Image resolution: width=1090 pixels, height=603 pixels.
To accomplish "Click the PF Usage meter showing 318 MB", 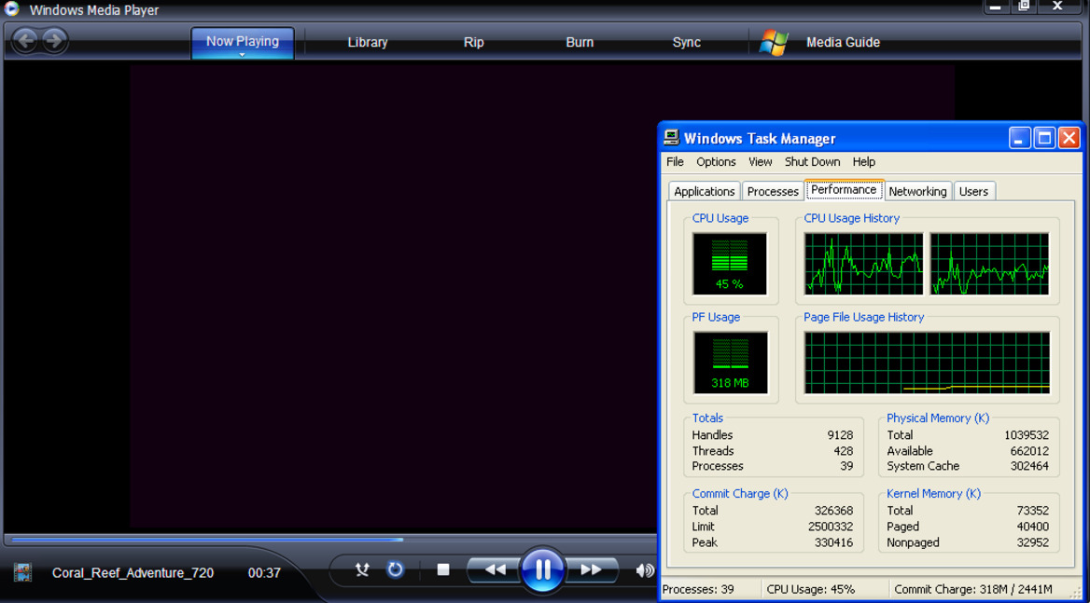I will point(730,363).
